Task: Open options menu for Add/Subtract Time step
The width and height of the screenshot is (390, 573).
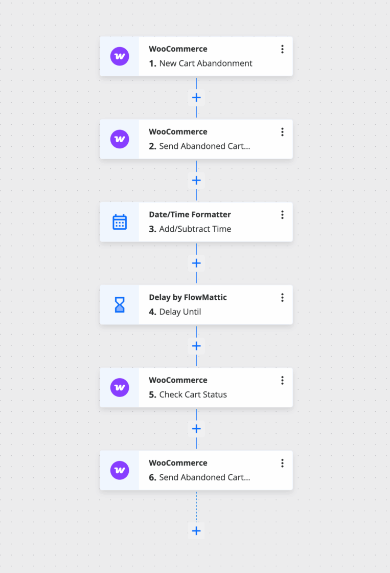Action: tap(282, 215)
